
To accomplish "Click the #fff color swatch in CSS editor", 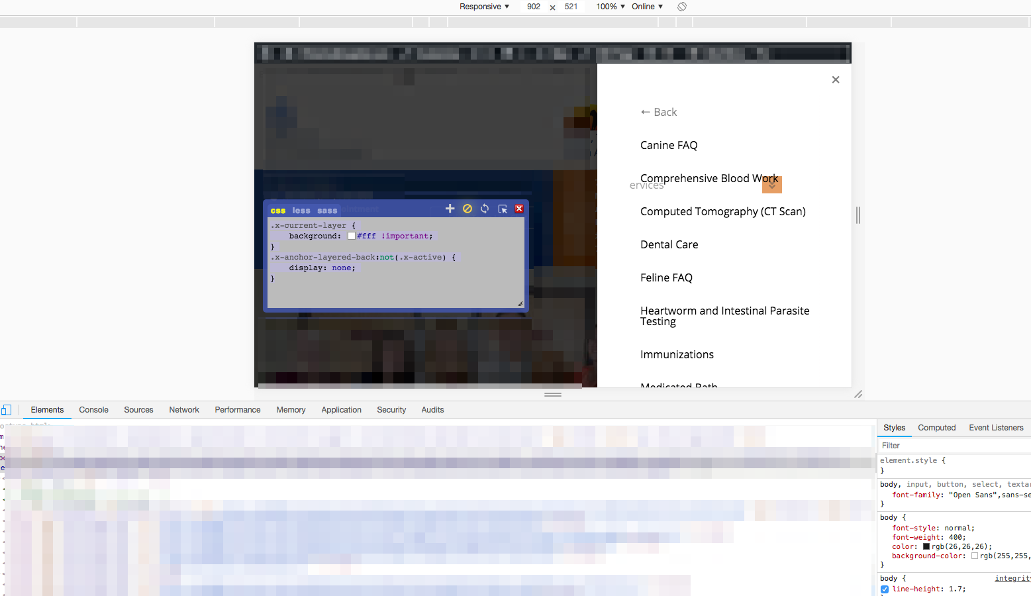I will 352,236.
